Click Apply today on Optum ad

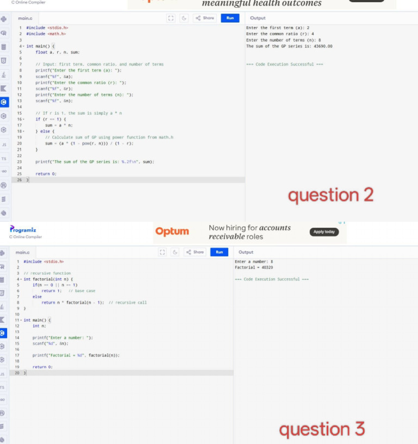324,232
